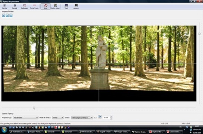Click the volume icon in system tray

coord(190,132)
